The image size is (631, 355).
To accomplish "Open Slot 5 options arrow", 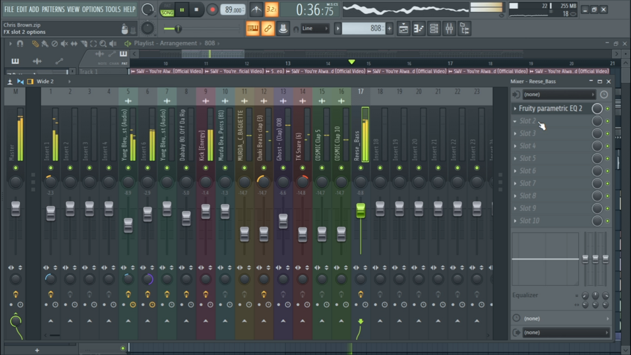I will tap(515, 158).
